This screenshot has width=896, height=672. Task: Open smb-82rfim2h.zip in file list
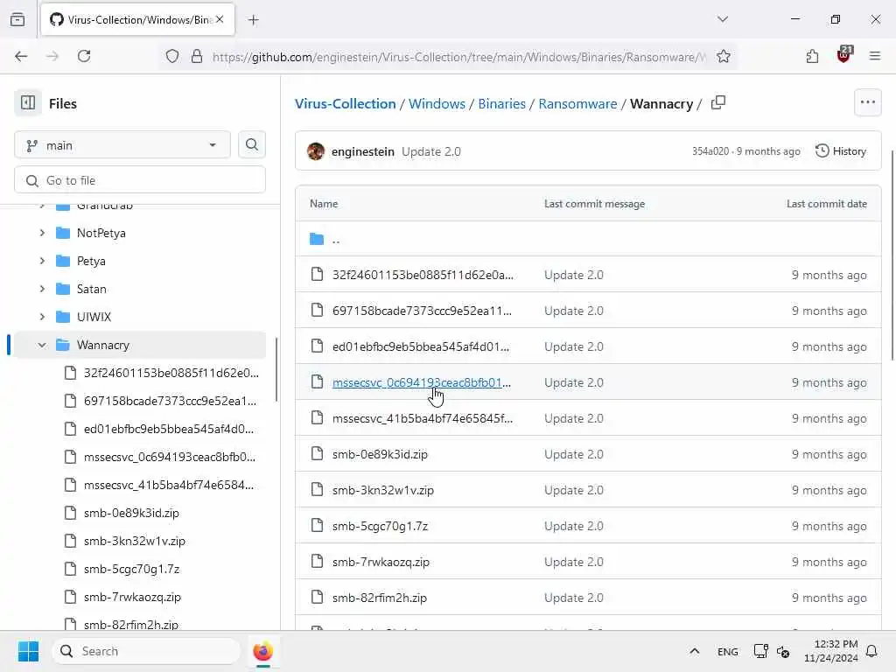[380, 598]
